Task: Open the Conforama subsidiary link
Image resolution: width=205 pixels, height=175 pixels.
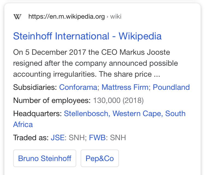Action: (x=78, y=87)
